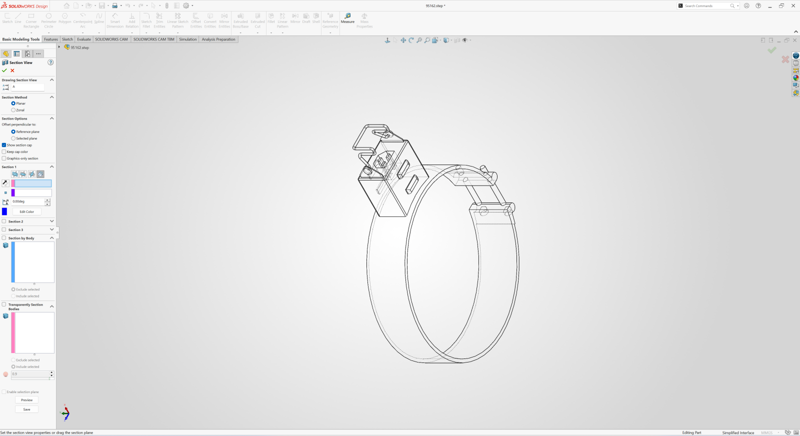Click the Rotate view icon in viewport toolbar

pyautogui.click(x=411, y=40)
